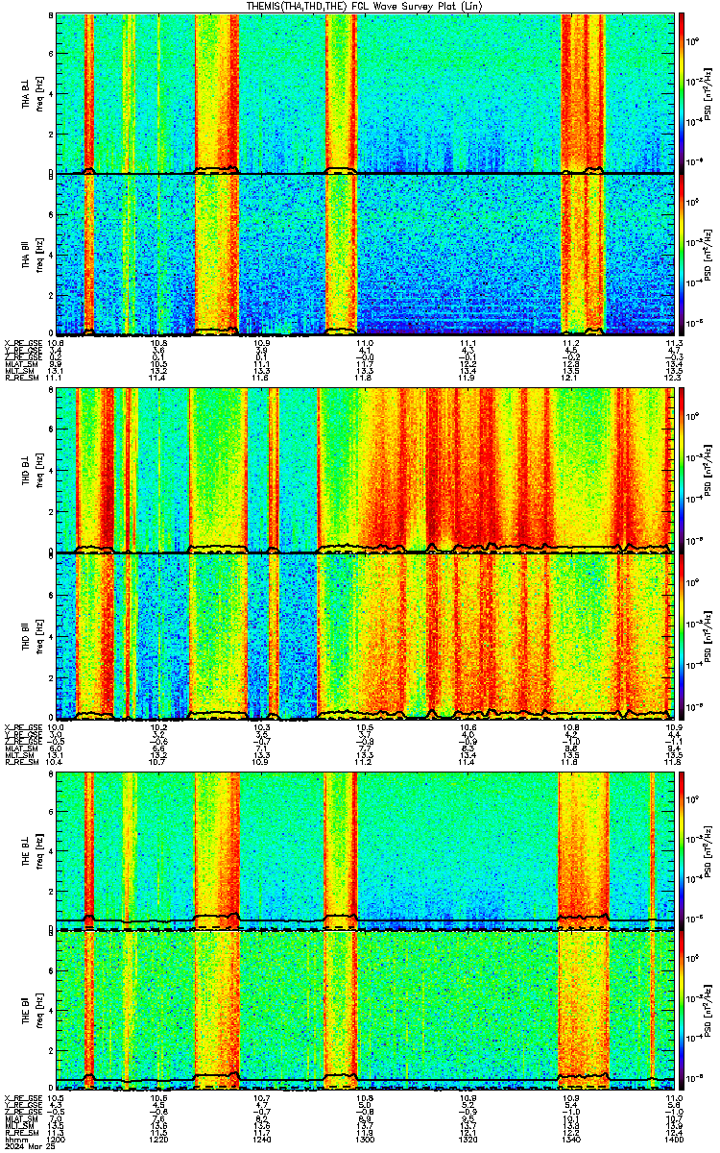The image size is (720, 1153).
Task: Click the 1320 time tick label
Action: click(468, 1140)
